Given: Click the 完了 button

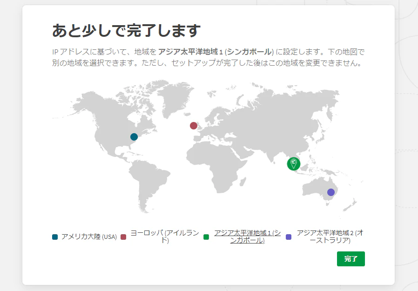Looking at the screenshot, I should [x=351, y=259].
